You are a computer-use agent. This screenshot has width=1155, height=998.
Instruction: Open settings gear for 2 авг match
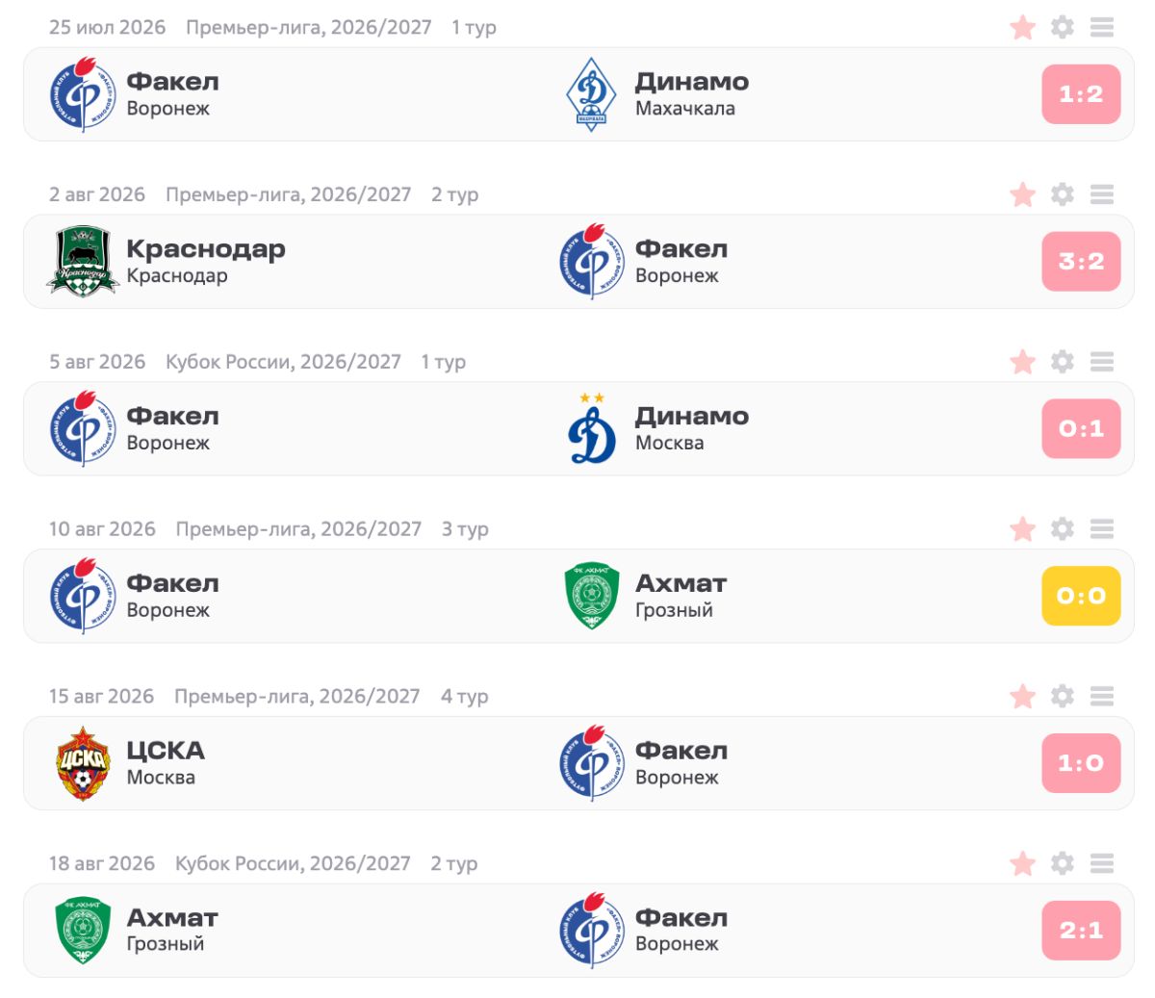click(x=1062, y=194)
